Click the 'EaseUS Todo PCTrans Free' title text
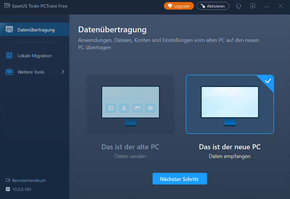This screenshot has height=199, width=290. click(40, 6)
